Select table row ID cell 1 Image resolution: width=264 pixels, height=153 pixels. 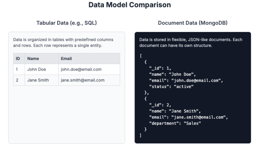19,69
